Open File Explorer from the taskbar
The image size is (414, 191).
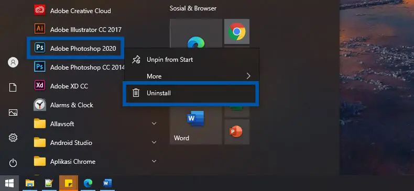(x=30, y=183)
